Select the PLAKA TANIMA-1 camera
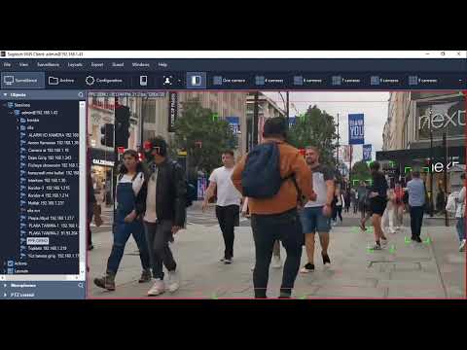This screenshot has height=350, width=467. [x=50, y=226]
